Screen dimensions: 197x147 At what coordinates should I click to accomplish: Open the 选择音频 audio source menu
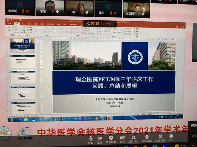pos(160,138)
